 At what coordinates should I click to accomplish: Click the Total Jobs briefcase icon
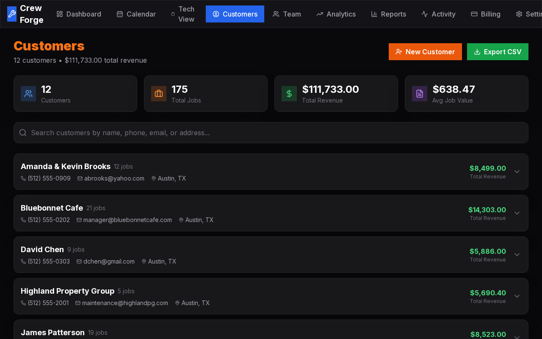(x=159, y=94)
